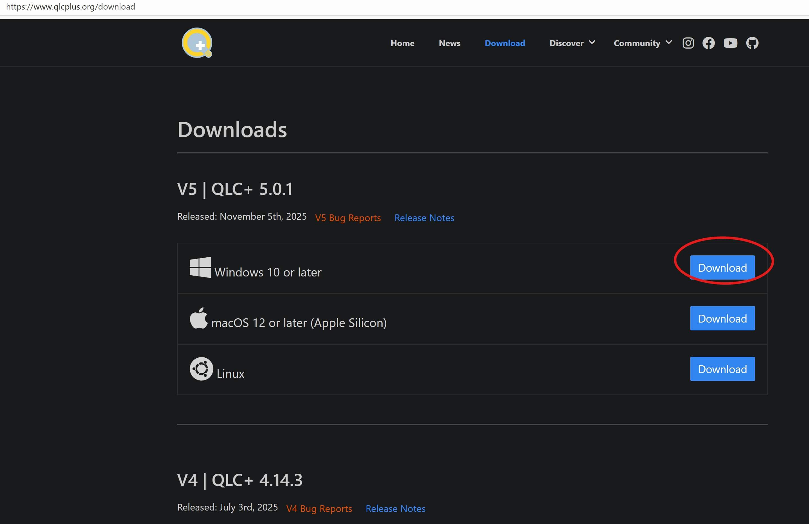Image resolution: width=809 pixels, height=524 pixels.
Task: Click the Windows logo icon
Action: click(x=200, y=267)
